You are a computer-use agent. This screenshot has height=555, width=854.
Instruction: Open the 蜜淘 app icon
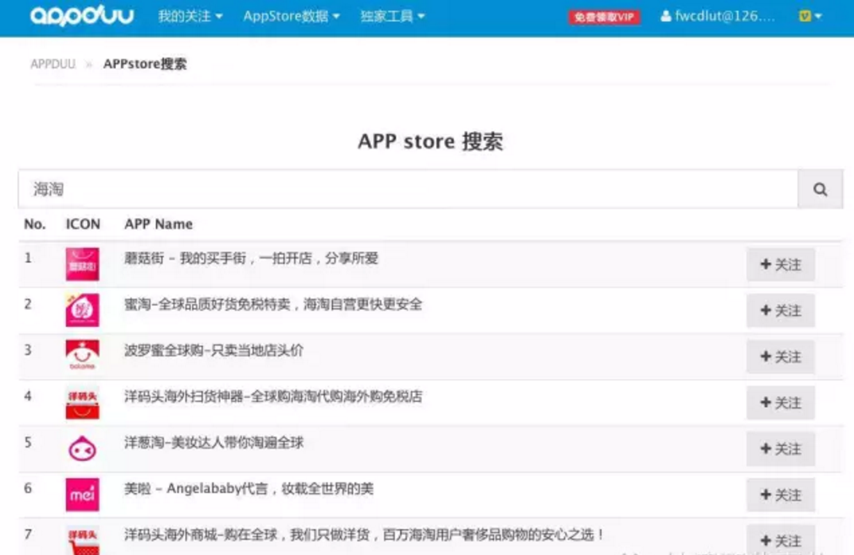click(82, 310)
